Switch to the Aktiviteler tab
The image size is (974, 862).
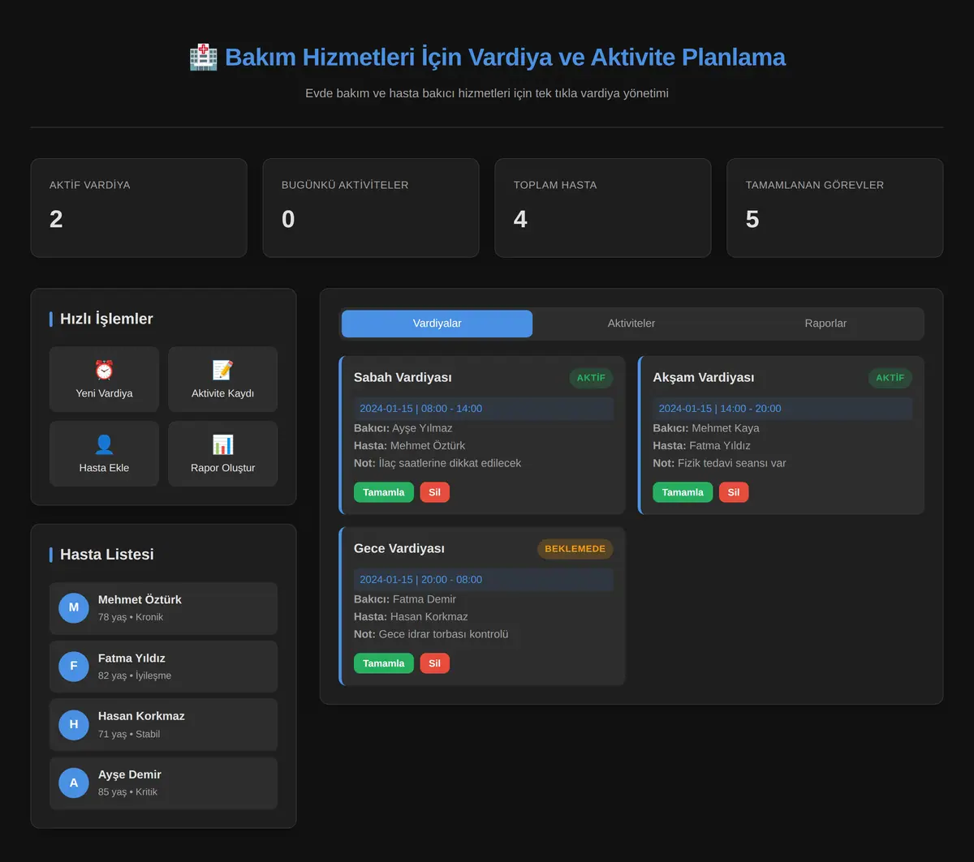(x=631, y=324)
